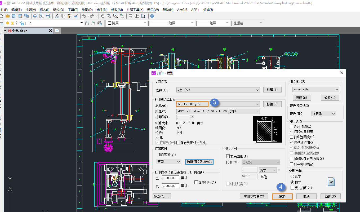This screenshot has width=360, height=212.
Task: Select 纵向 orientation radio button
Action: tap(292, 176)
